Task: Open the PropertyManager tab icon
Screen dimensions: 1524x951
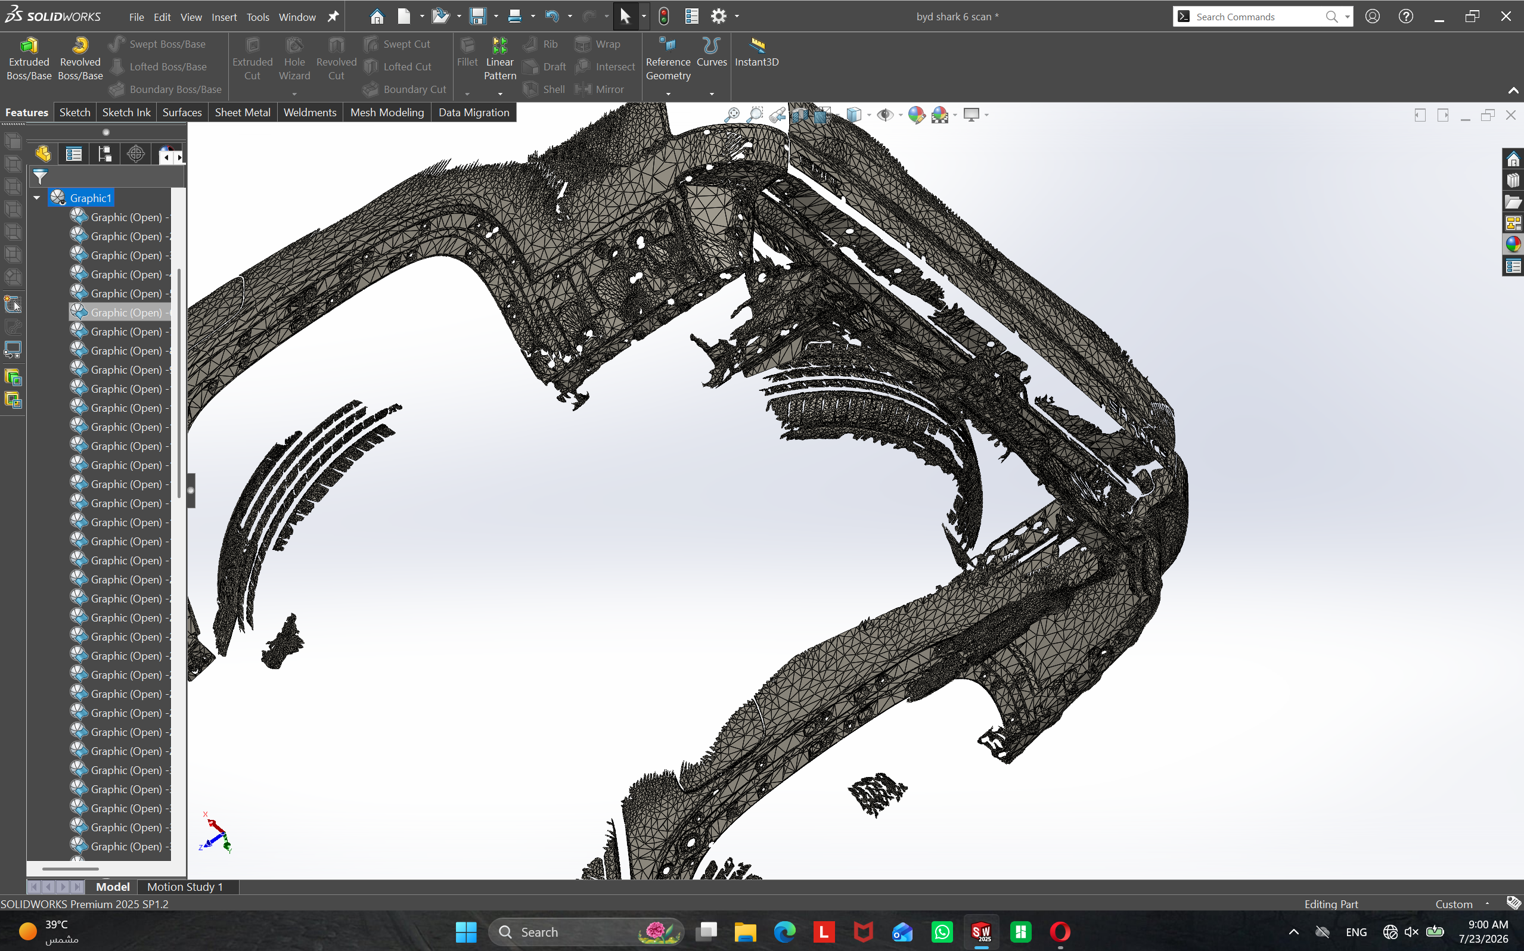Action: pyautogui.click(x=73, y=154)
